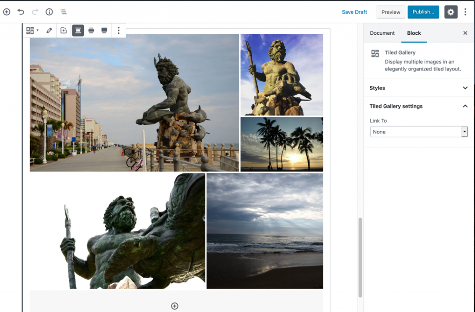
Task: Click the add image icon in block toolbar
Action: [64, 31]
